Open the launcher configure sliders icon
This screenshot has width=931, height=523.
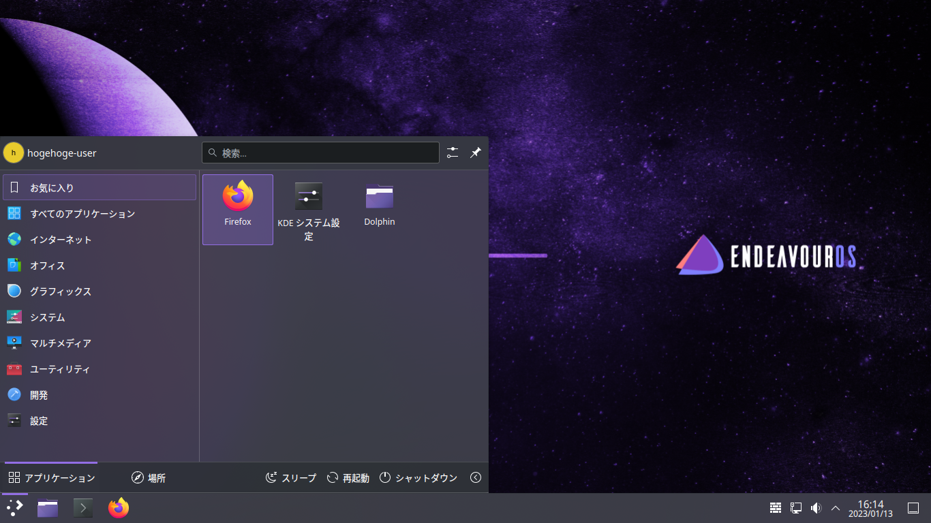[453, 153]
